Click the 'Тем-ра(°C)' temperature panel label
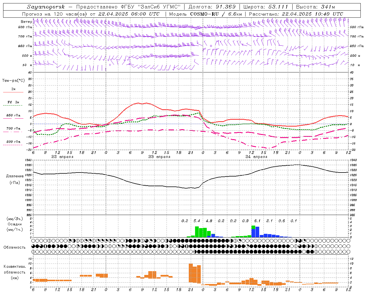Viewport: 365px width, 292px height. [x=13, y=81]
